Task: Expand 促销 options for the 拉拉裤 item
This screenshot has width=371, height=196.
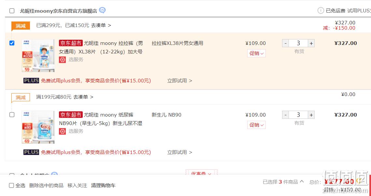Action: coord(256,53)
